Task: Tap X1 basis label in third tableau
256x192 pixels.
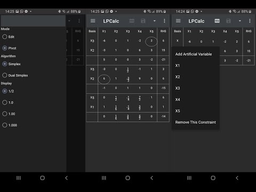Action: (x=92, y=107)
